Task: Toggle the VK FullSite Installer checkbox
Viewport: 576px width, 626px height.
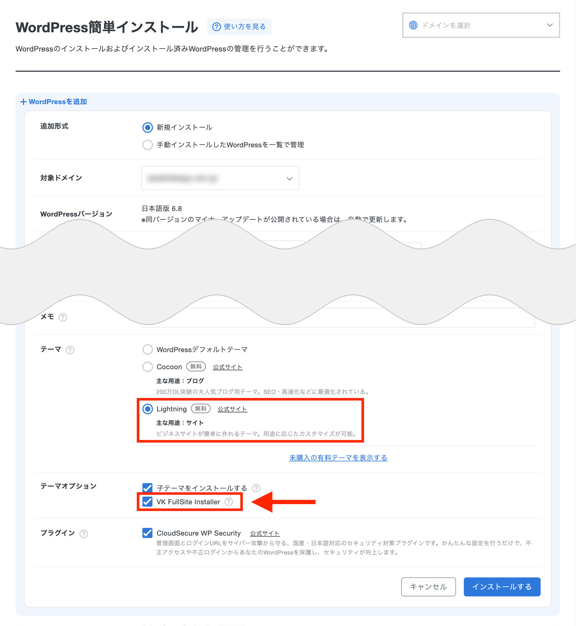Action: [x=147, y=501]
